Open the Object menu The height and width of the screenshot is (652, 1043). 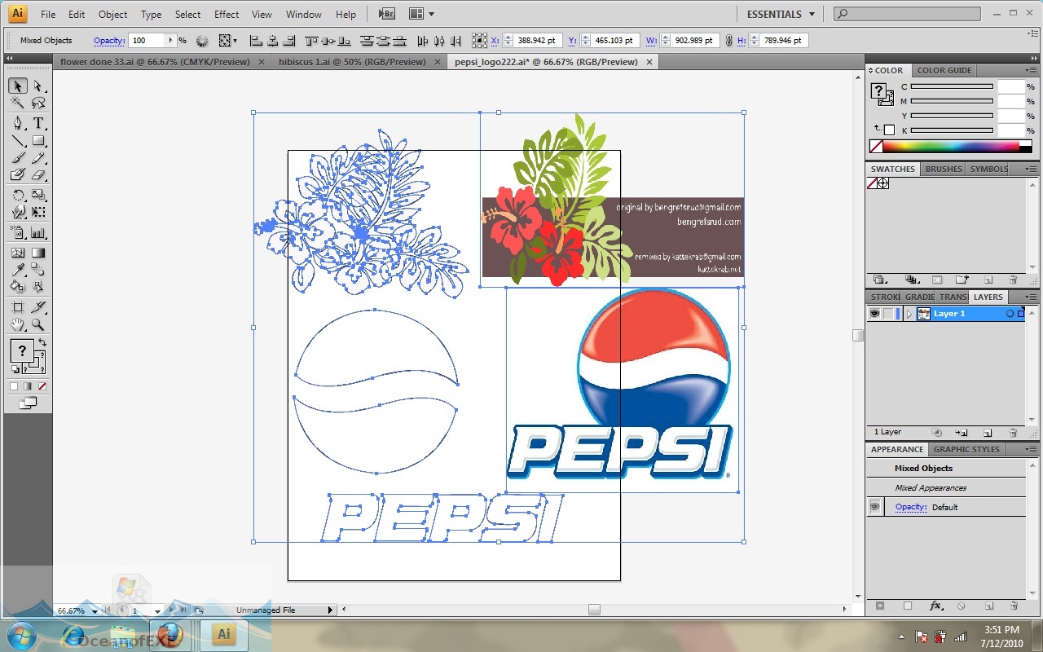112,15
